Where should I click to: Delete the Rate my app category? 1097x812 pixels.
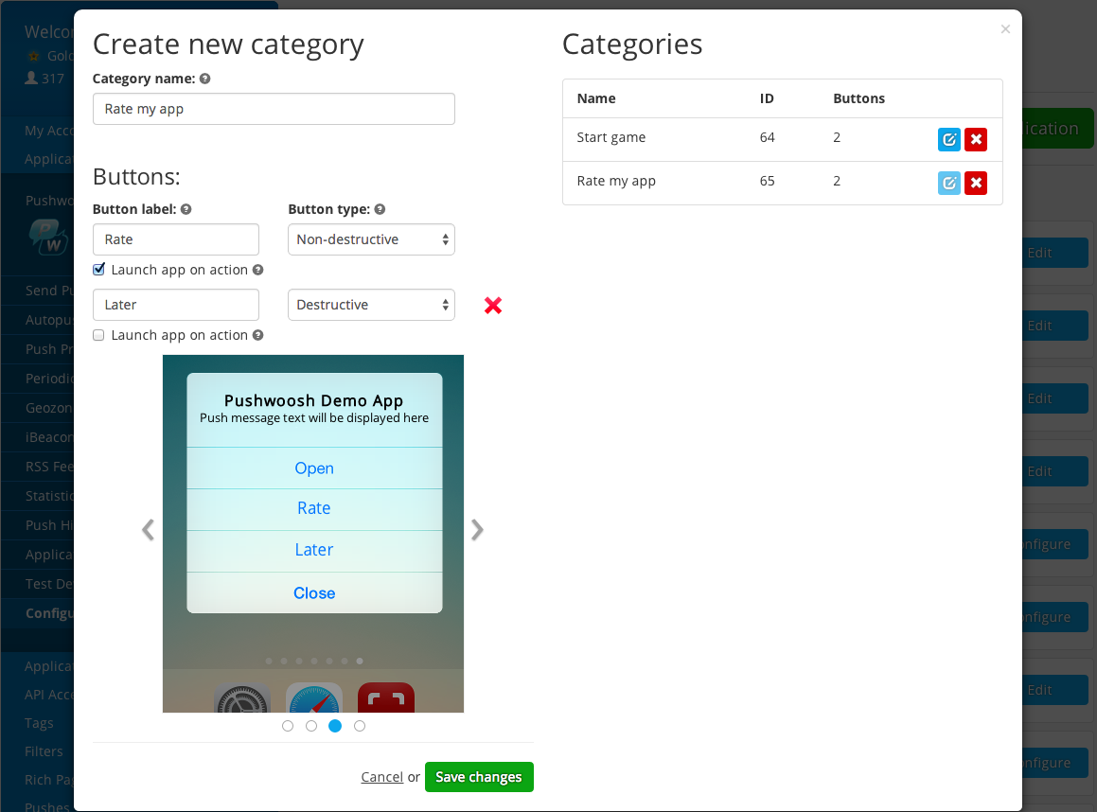(x=975, y=183)
